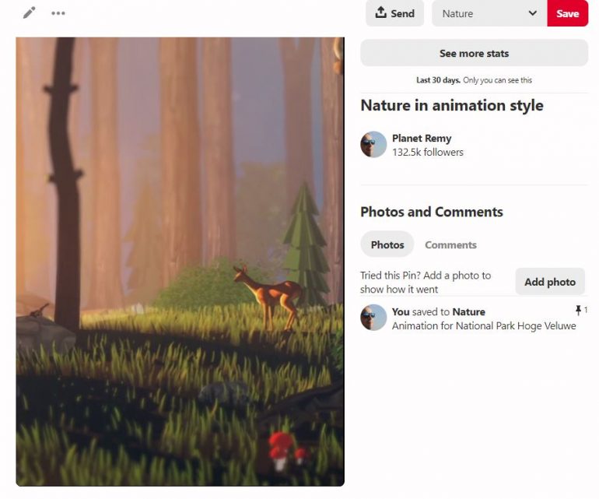Click the Add photo button
This screenshot has width=599, height=499.
tap(550, 282)
